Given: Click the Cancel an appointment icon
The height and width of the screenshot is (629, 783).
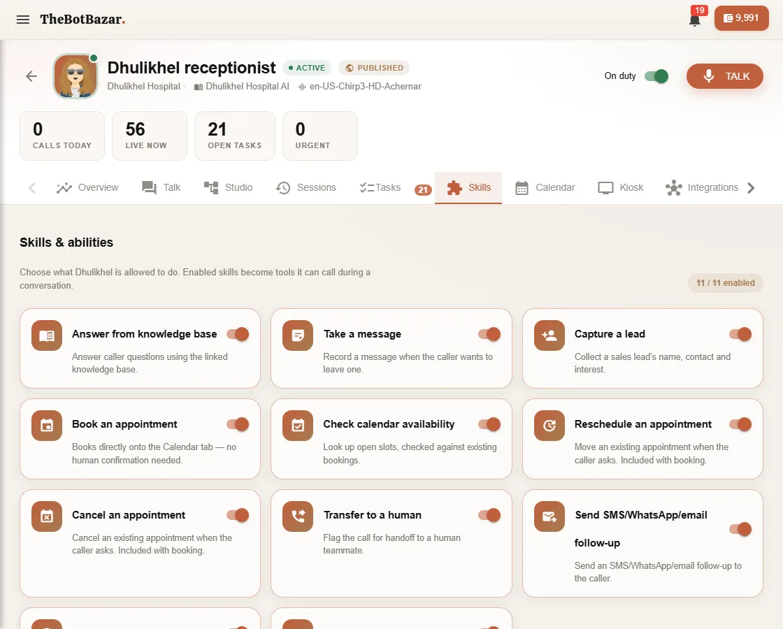Looking at the screenshot, I should [x=47, y=516].
